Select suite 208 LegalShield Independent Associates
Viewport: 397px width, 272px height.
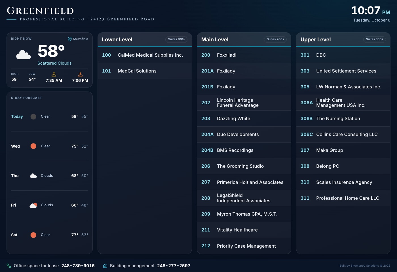coord(244,198)
